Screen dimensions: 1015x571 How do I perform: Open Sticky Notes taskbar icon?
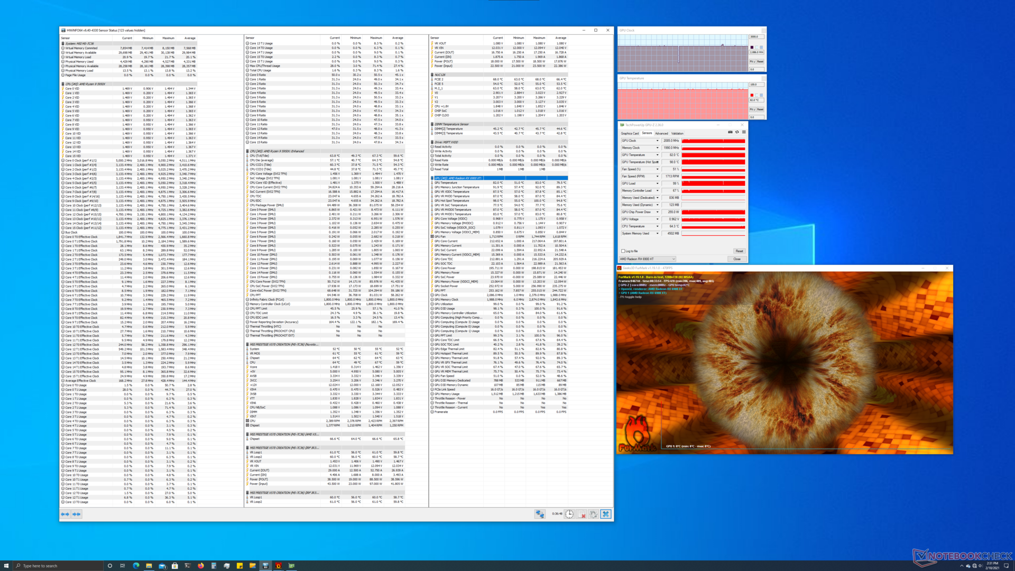[x=239, y=566]
